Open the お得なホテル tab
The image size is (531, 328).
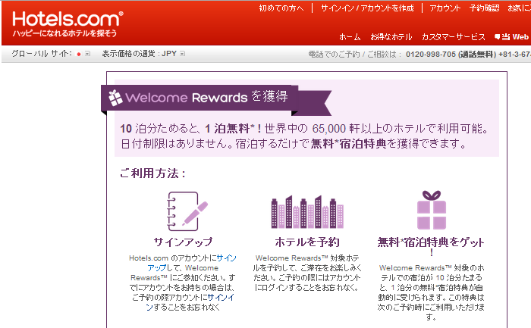(391, 37)
